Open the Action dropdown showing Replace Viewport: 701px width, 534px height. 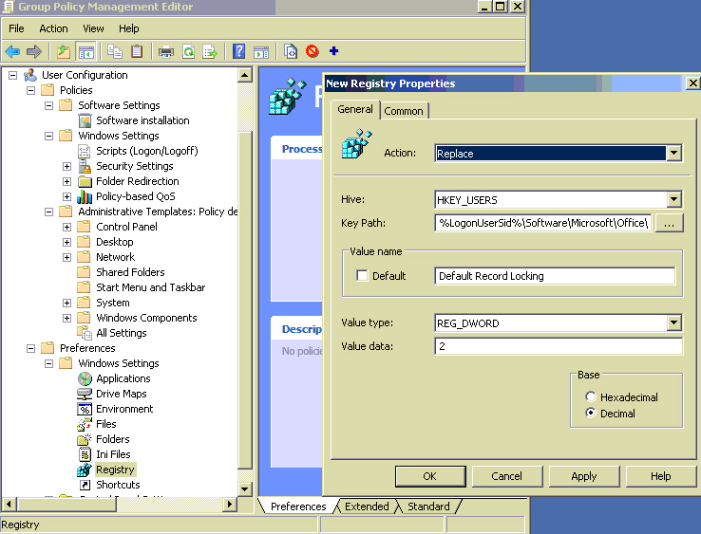pyautogui.click(x=673, y=153)
